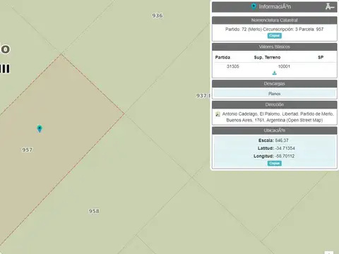This screenshot has width=339, height=254.
Task: Click the Escala value 846.37
Action: [282, 140]
